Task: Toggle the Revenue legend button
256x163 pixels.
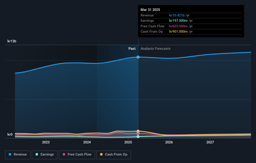Action: pos(18,155)
